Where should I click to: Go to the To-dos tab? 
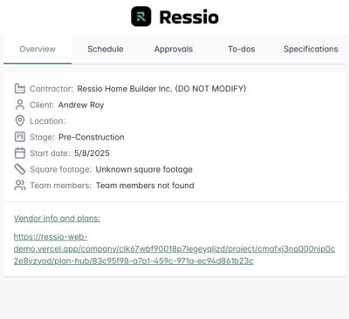point(242,49)
